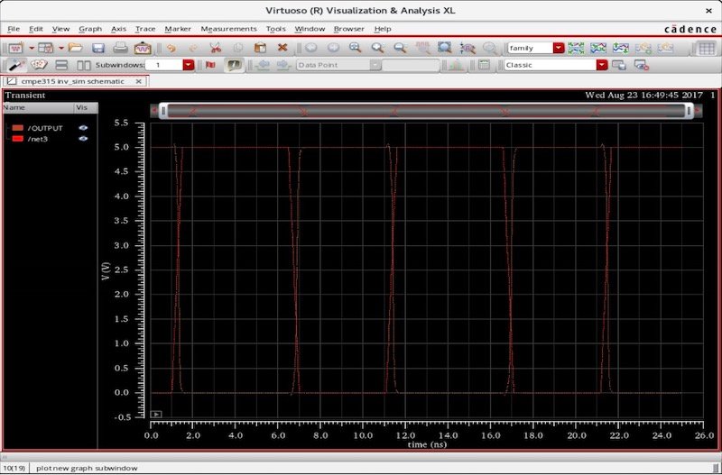Screen dimensions: 722x475
Task: Click the Undo arrow icon
Action: 171,48
